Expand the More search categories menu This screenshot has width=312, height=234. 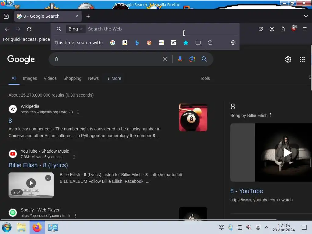pos(114,78)
